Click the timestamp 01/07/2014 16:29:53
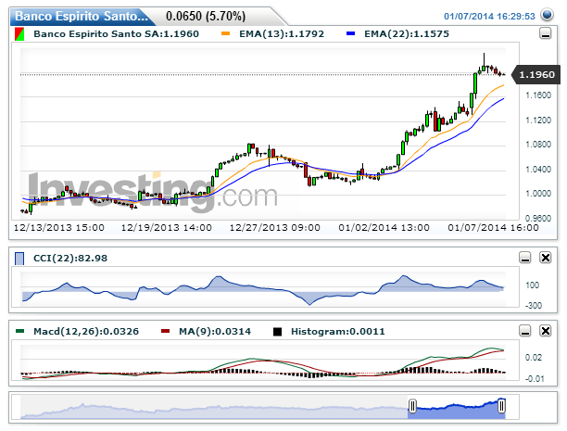The width and height of the screenshot is (567, 431). [489, 17]
